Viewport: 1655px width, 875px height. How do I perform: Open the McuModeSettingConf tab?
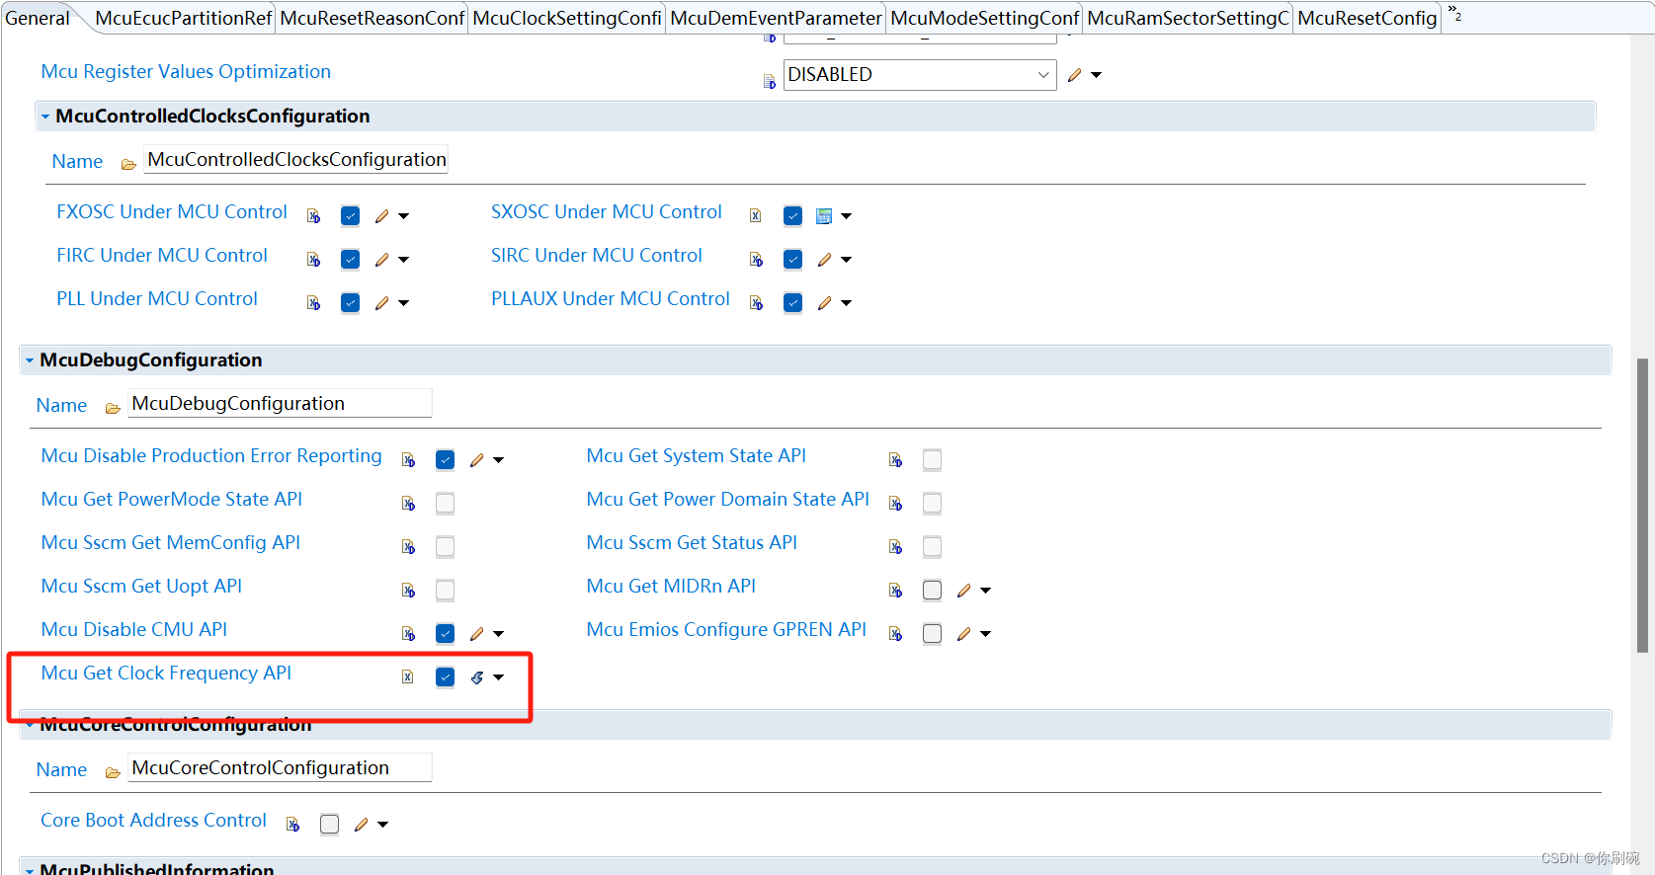985,18
